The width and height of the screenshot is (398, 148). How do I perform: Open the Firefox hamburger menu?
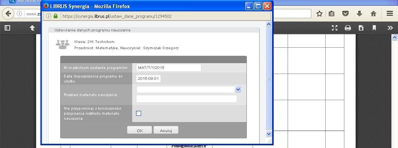[x=390, y=14]
